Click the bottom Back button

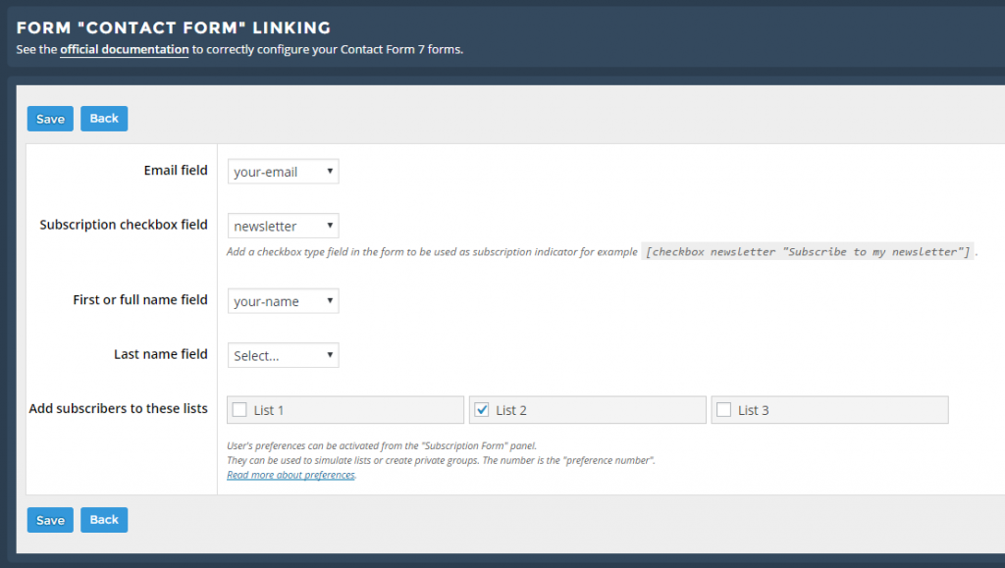pyautogui.click(x=104, y=520)
